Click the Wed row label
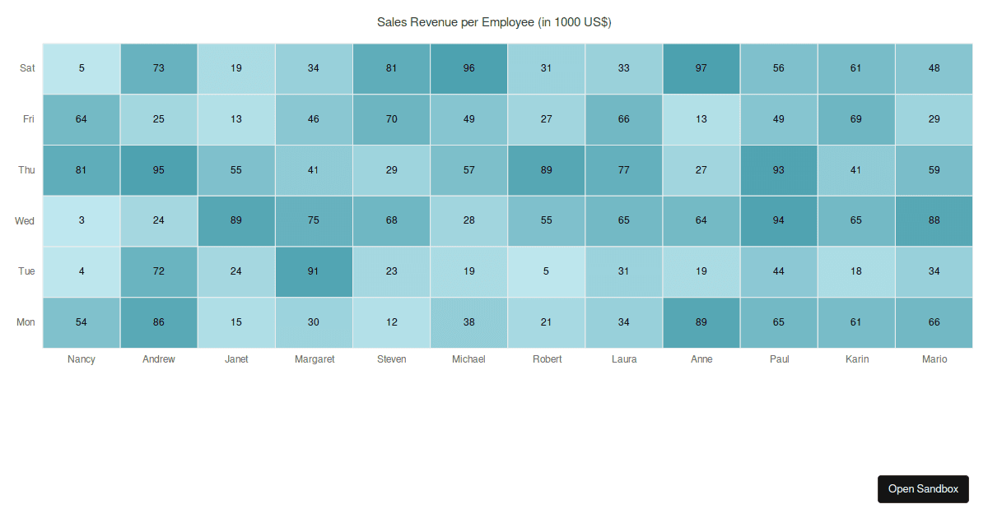The image size is (988, 518). tap(25, 221)
